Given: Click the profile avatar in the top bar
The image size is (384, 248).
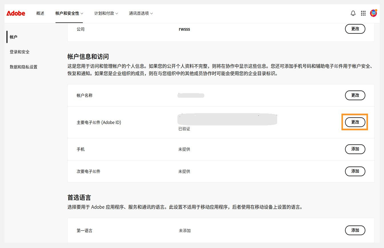Looking at the screenshot, I should coord(373,13).
